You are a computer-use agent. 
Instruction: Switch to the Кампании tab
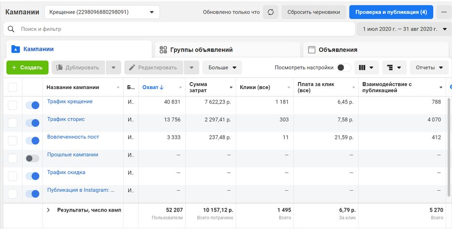point(79,49)
